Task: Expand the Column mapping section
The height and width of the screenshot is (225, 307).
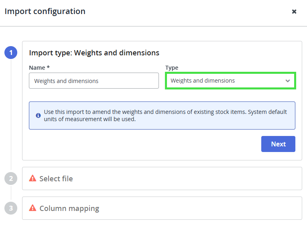Action: pyautogui.click(x=162, y=208)
